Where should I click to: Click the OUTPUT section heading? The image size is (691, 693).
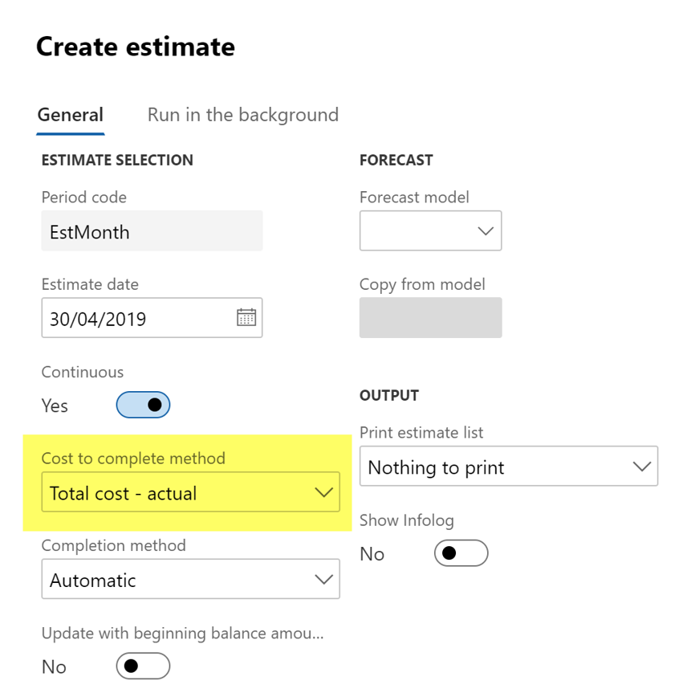pyautogui.click(x=389, y=395)
